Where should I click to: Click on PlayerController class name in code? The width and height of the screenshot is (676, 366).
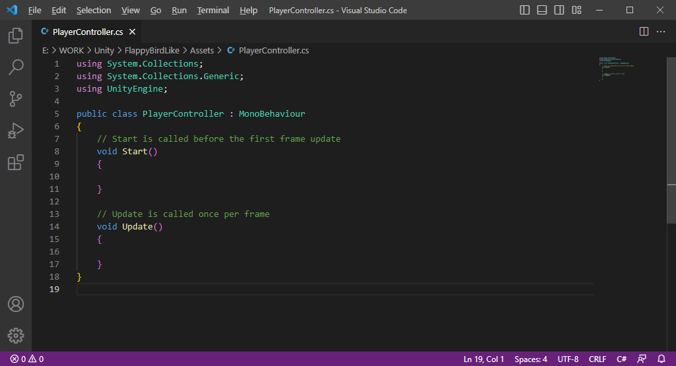pyautogui.click(x=183, y=113)
